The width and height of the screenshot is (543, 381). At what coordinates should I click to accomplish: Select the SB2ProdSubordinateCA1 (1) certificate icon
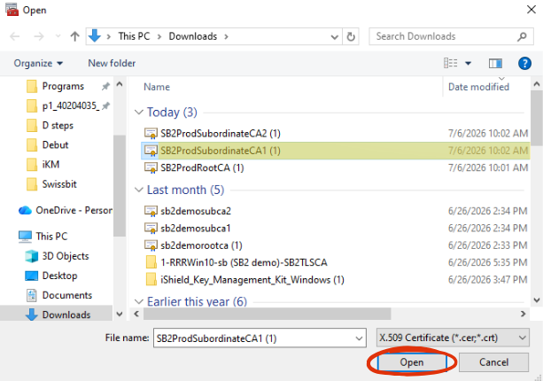(151, 151)
